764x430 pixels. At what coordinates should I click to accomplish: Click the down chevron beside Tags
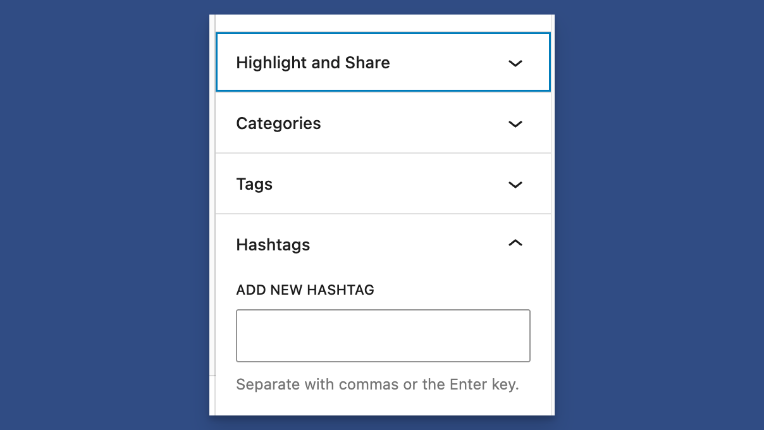tap(515, 185)
